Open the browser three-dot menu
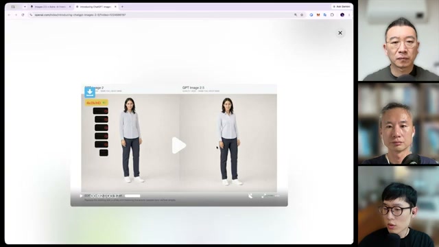The height and width of the screenshot is (247, 439). point(349,15)
